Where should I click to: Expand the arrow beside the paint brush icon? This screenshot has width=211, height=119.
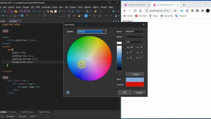[82, 16]
